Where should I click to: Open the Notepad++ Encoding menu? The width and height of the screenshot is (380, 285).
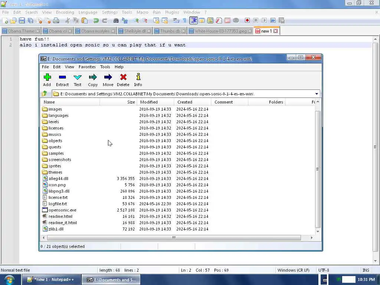pos(65,12)
